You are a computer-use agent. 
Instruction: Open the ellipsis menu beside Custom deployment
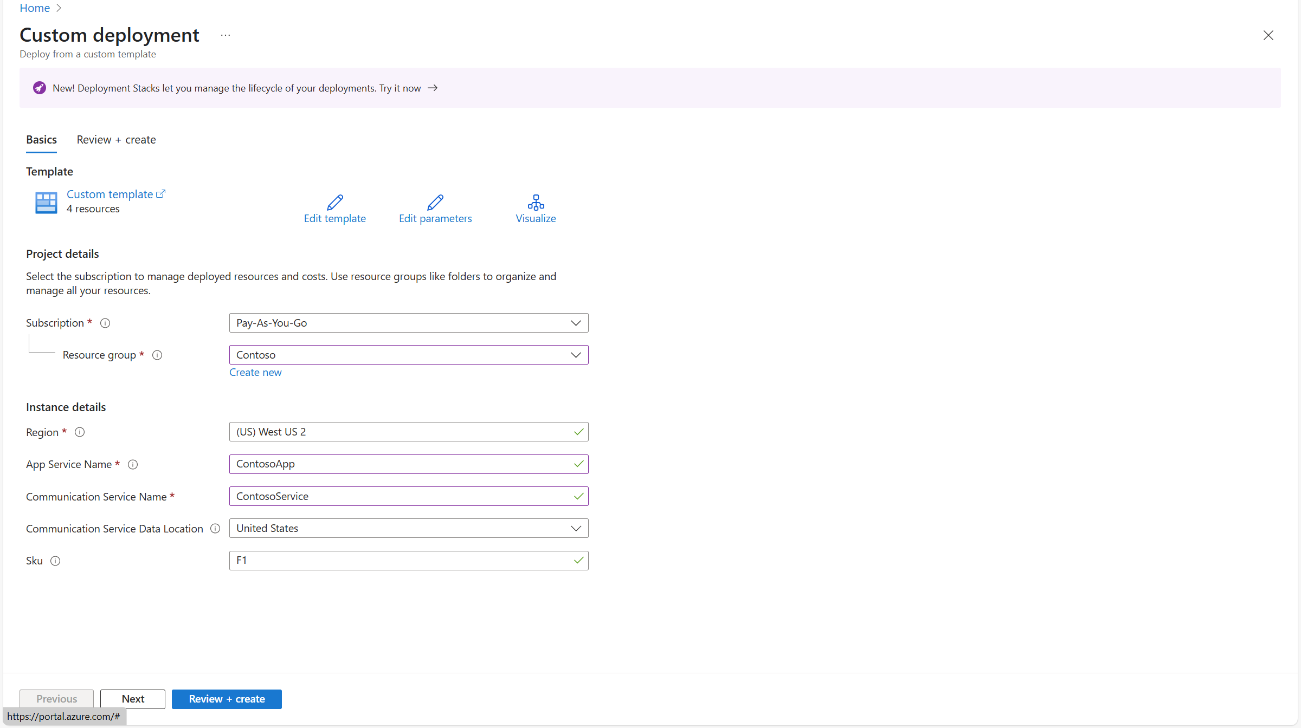click(x=225, y=35)
